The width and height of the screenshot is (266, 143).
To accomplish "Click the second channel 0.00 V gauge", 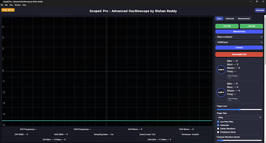I will coord(221,92).
